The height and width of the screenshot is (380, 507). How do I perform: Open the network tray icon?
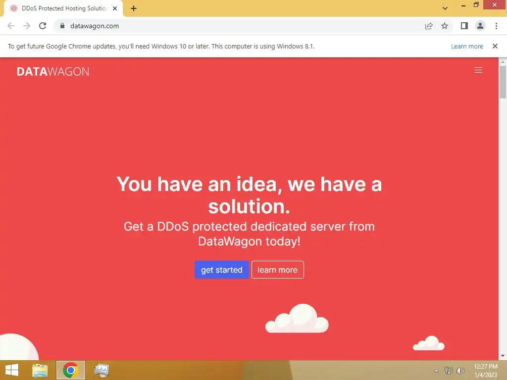(448, 370)
